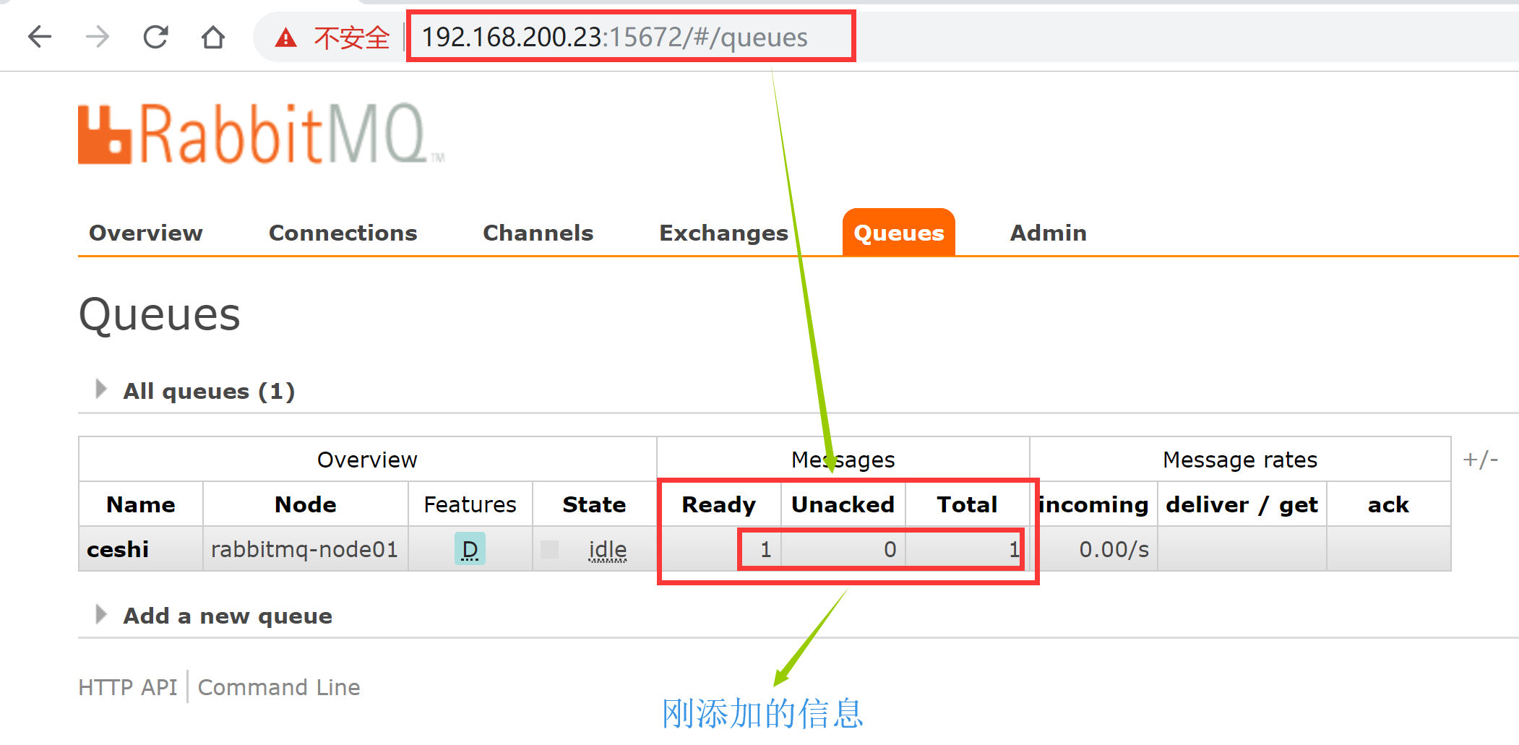The image size is (1519, 745).
Task: Click the Overview group header in queue table
Action: coord(367,460)
